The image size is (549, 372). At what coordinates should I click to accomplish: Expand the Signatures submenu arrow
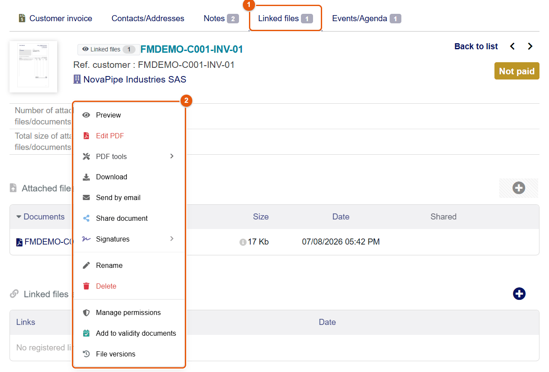(x=172, y=238)
